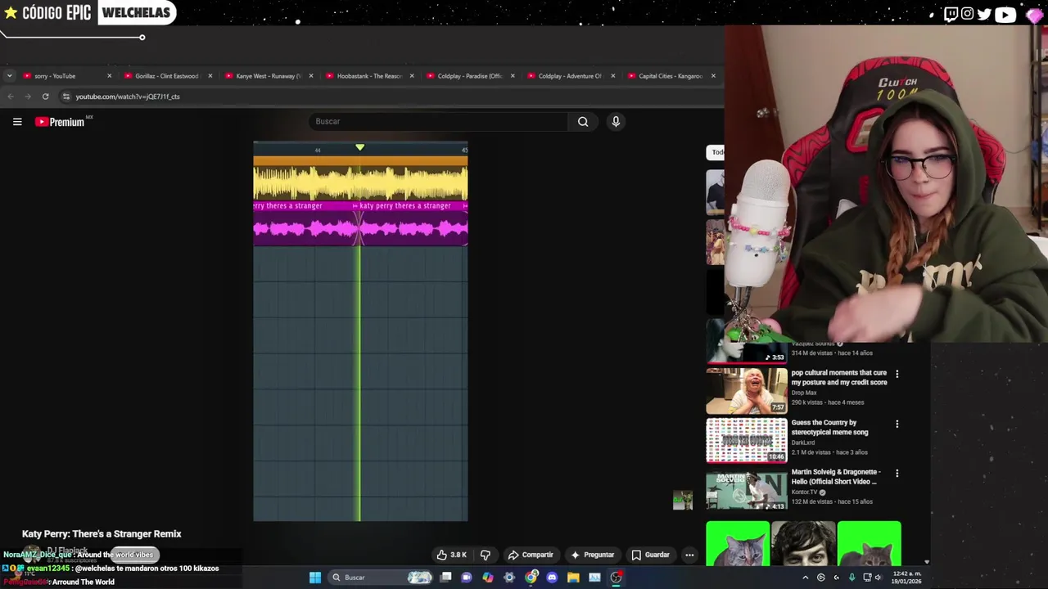This screenshot has width=1048, height=589.
Task: Switch to Capital Cities - Kangaroo tab
Action: pyautogui.click(x=670, y=76)
